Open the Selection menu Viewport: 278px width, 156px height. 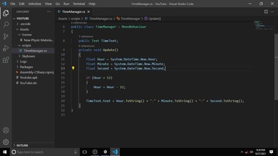point(35,4)
